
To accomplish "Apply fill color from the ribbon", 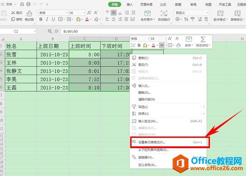I will (x=78, y=19).
